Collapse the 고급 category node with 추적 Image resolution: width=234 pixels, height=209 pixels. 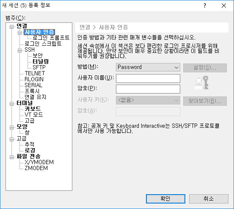(12, 139)
